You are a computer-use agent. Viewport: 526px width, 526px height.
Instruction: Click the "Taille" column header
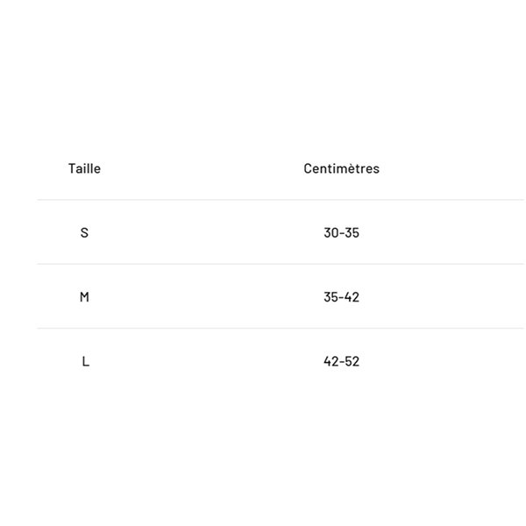84,168
